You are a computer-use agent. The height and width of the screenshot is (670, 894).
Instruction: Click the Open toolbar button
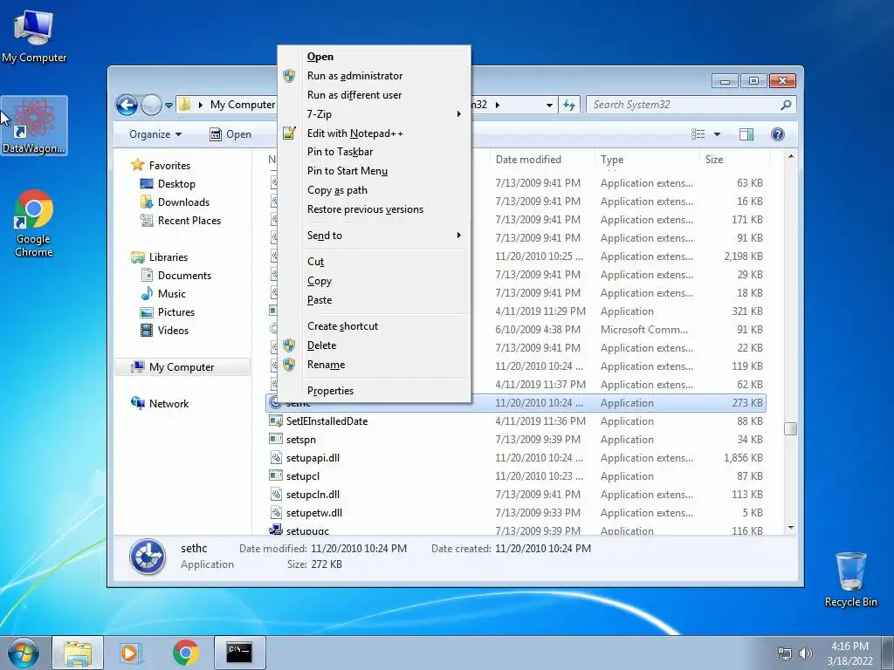(230, 134)
